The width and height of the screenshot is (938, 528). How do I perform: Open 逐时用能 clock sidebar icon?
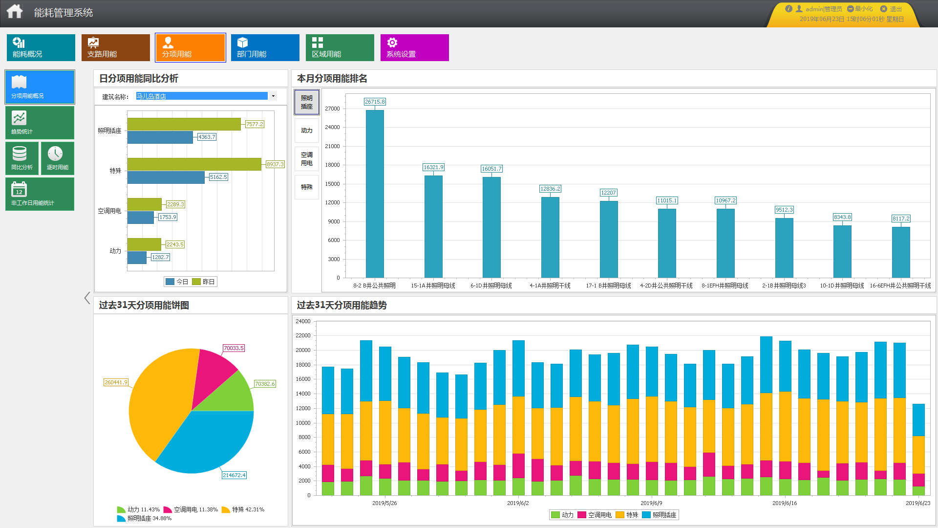tap(57, 158)
